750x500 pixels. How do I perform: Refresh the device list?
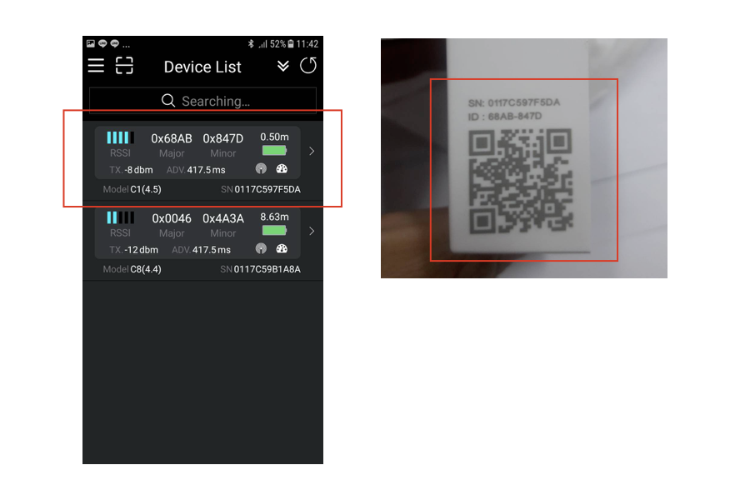pyautogui.click(x=308, y=65)
